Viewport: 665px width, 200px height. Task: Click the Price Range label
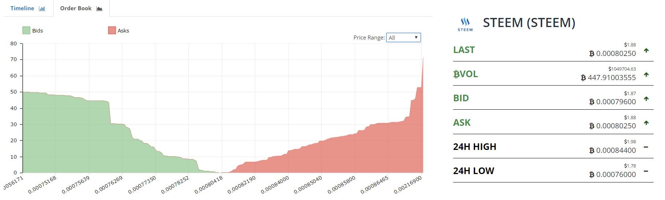pos(369,38)
